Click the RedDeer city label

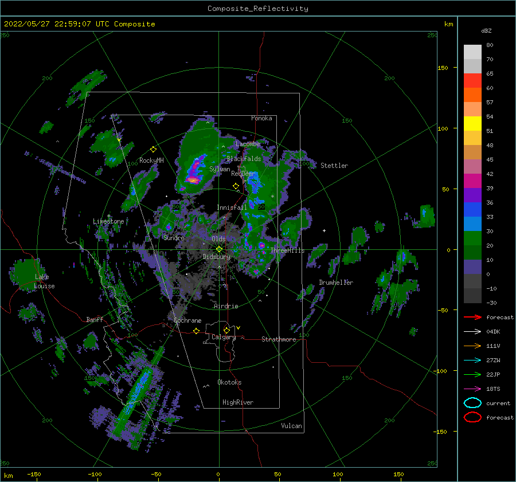[243, 174]
